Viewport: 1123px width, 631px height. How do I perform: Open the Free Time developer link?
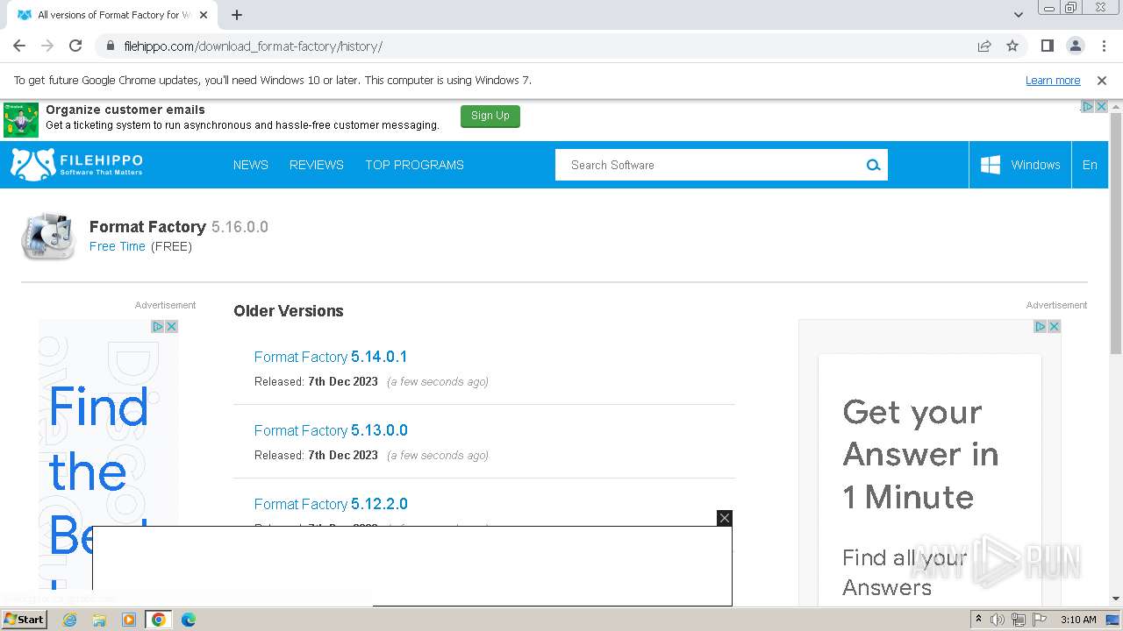118,246
